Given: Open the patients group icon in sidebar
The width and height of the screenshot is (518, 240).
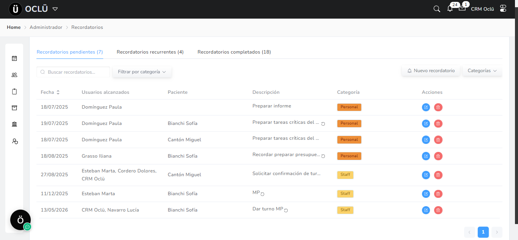Looking at the screenshot, I should [x=14, y=75].
